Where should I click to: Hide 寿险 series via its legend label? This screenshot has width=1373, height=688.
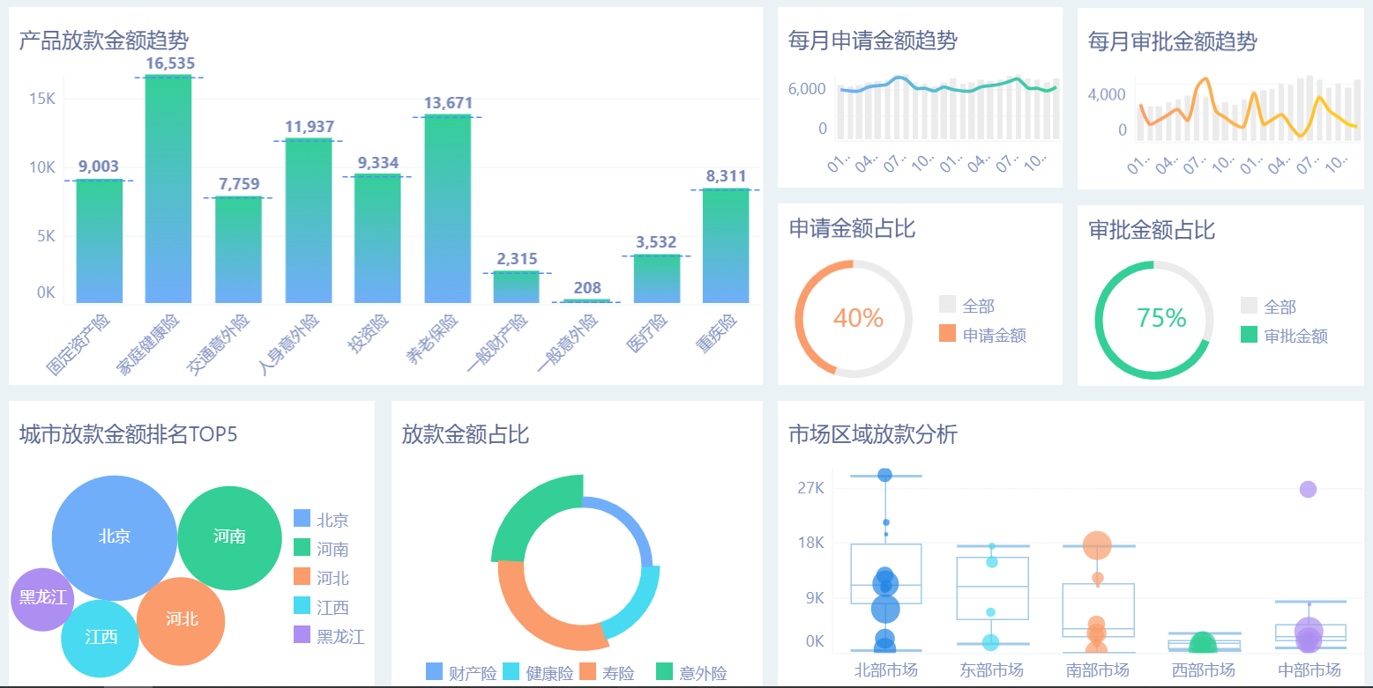pos(618,674)
